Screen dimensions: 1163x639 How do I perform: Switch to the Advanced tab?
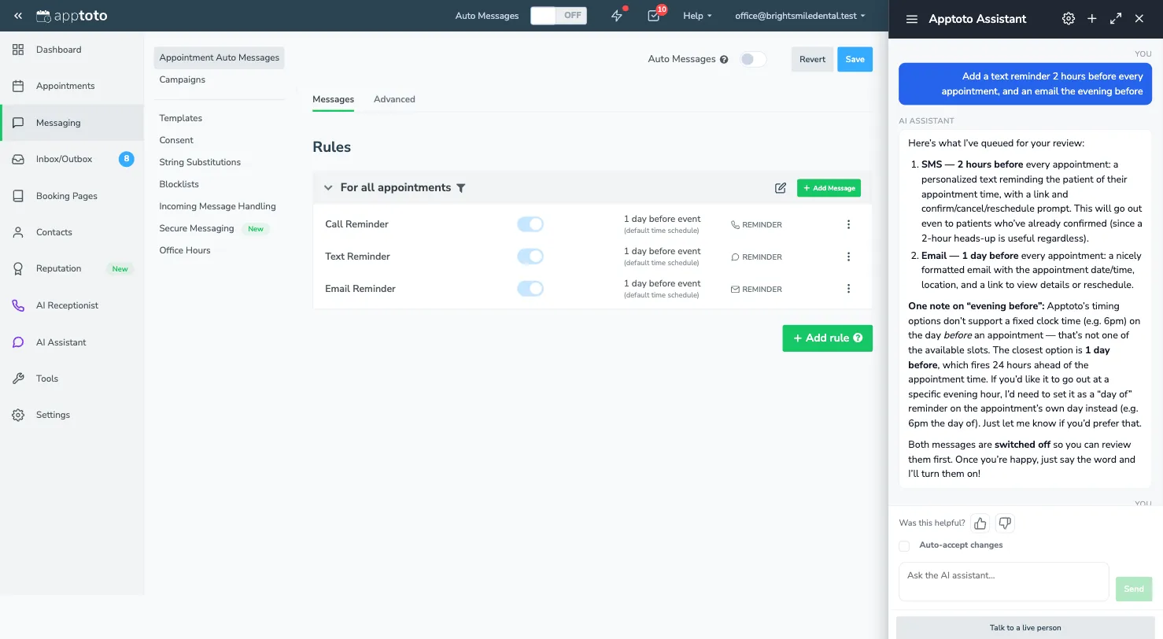[394, 99]
